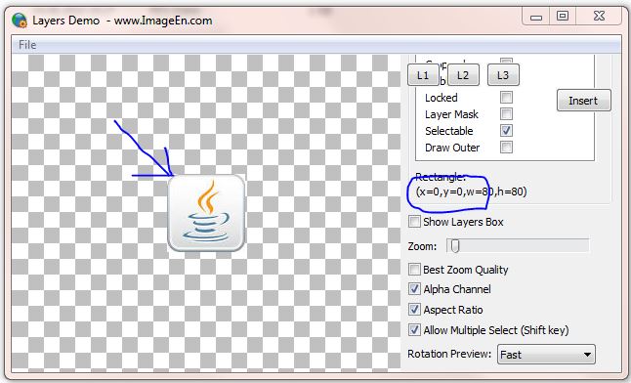
Task: Enable the Layer Mask checkbox
Action: [x=506, y=114]
